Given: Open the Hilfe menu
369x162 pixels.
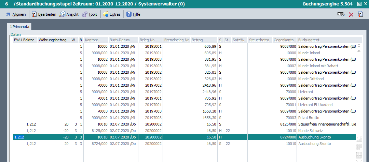Looking at the screenshot, I should (x=133, y=14).
